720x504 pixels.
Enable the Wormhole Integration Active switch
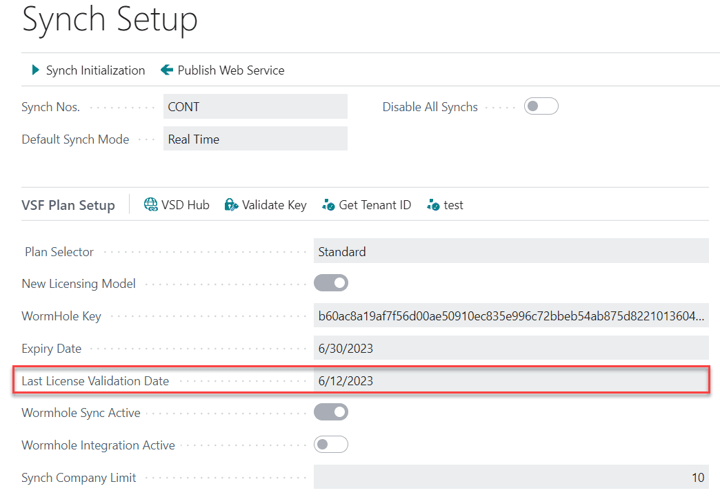pyautogui.click(x=331, y=444)
